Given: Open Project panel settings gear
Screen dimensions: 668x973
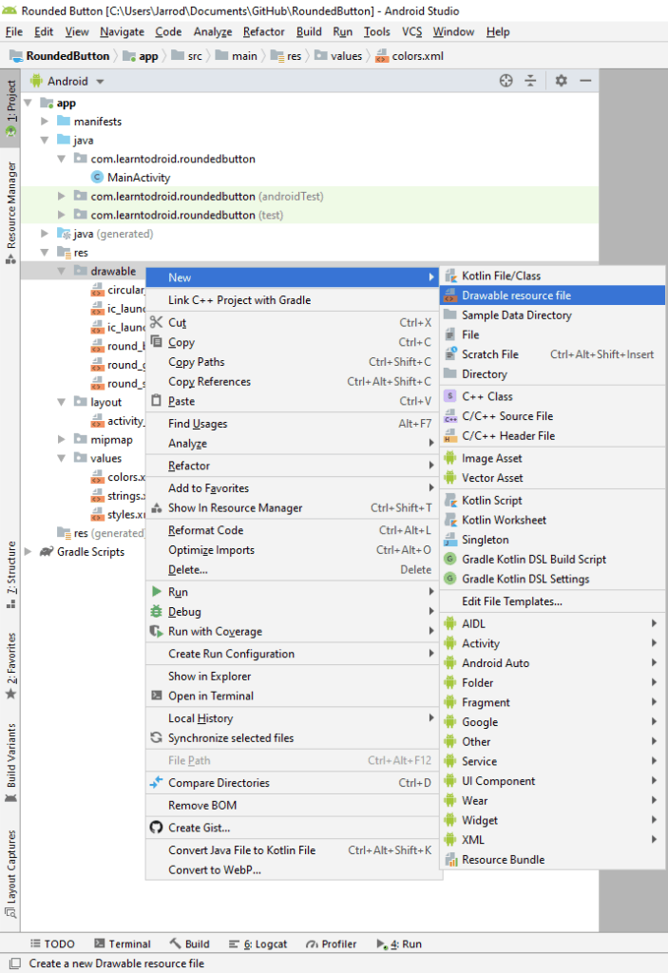Looking at the screenshot, I should point(561,81).
